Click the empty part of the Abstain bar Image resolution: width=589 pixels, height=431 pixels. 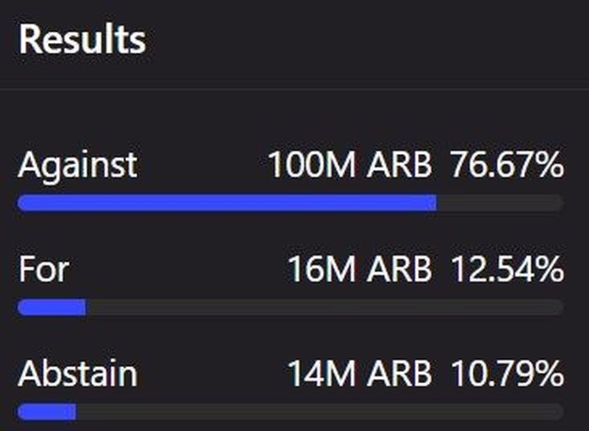pos(319,412)
